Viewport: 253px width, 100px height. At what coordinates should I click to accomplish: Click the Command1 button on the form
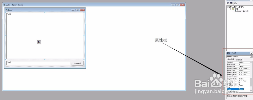(x=78, y=63)
